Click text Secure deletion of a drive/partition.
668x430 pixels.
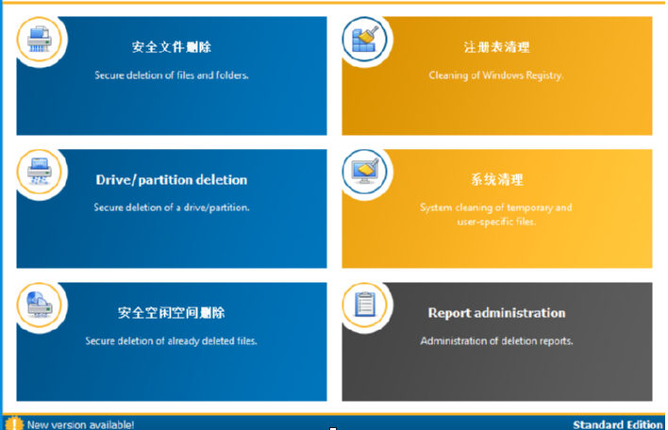pos(172,207)
